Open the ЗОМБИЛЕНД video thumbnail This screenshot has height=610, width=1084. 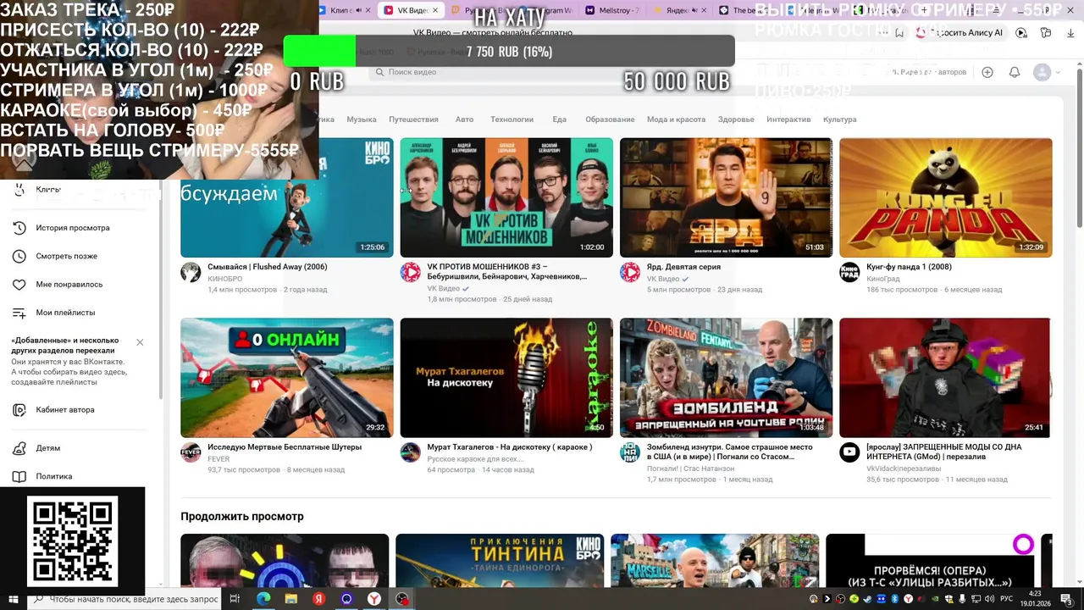[x=726, y=378]
